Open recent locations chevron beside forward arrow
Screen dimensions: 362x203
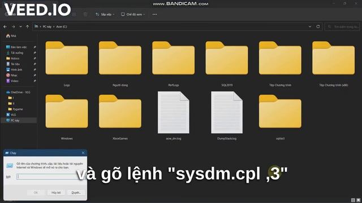click(x=20, y=27)
